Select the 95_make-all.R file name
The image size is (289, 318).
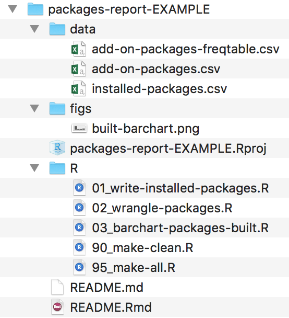[x=134, y=267]
